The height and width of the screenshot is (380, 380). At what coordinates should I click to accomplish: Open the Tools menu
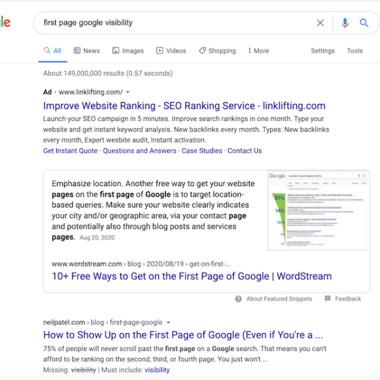point(355,51)
